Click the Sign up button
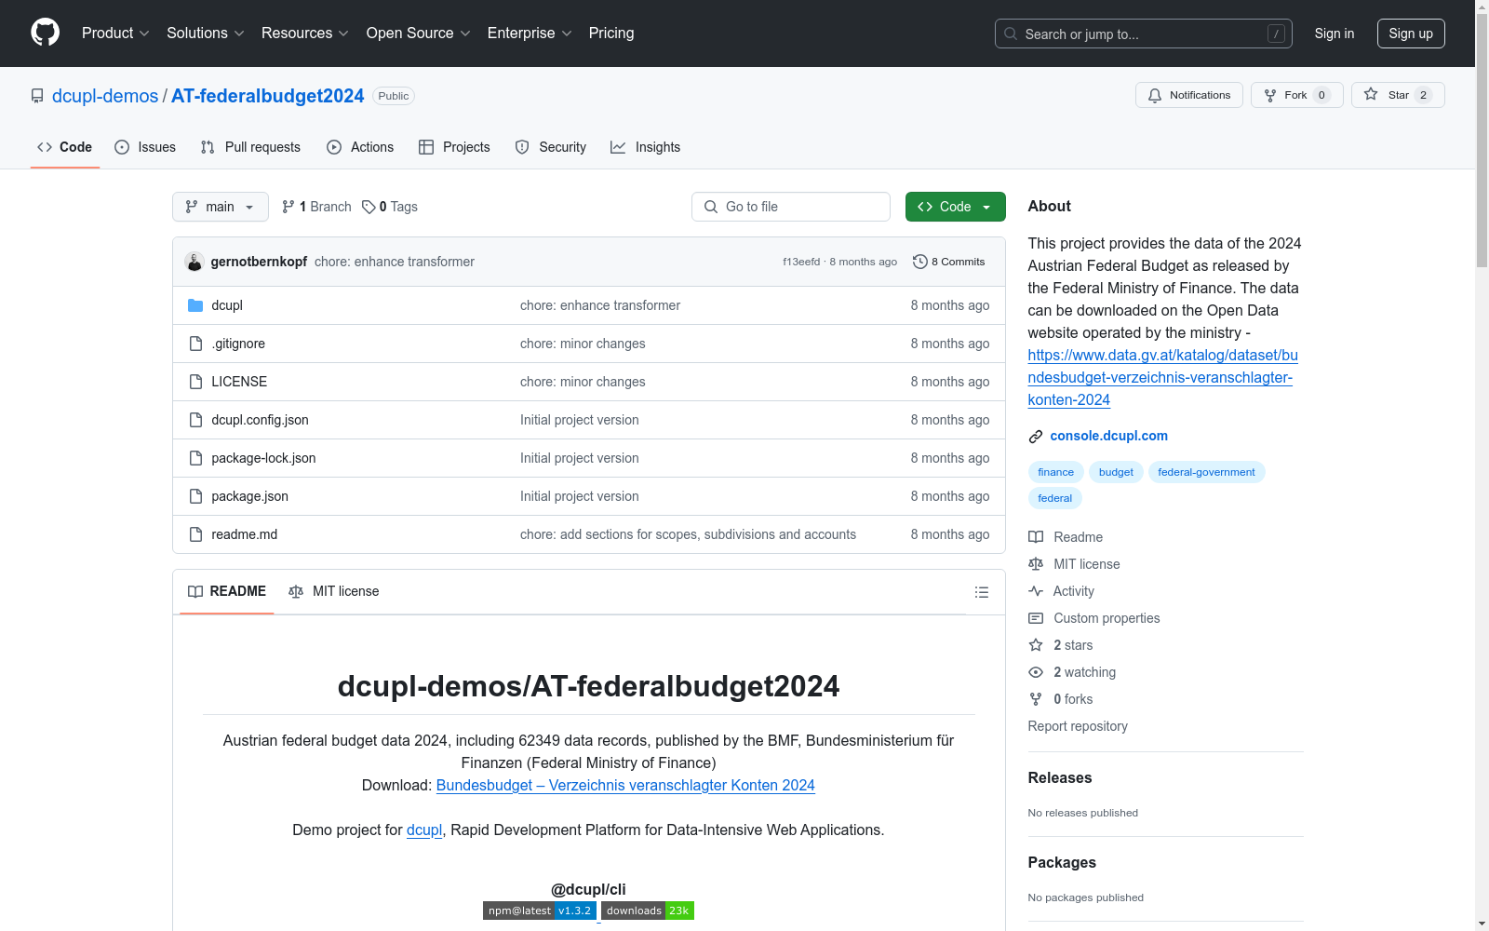Screen dimensions: 1489x931 click(1411, 34)
